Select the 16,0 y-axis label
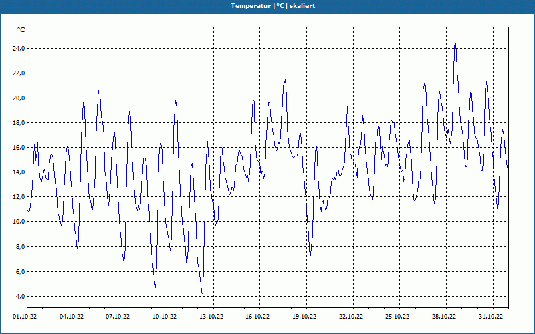The image size is (535, 334). (x=19, y=148)
